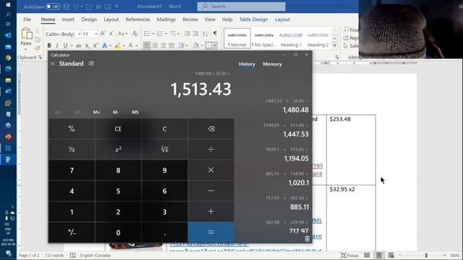Click the C clear button

[164, 129]
